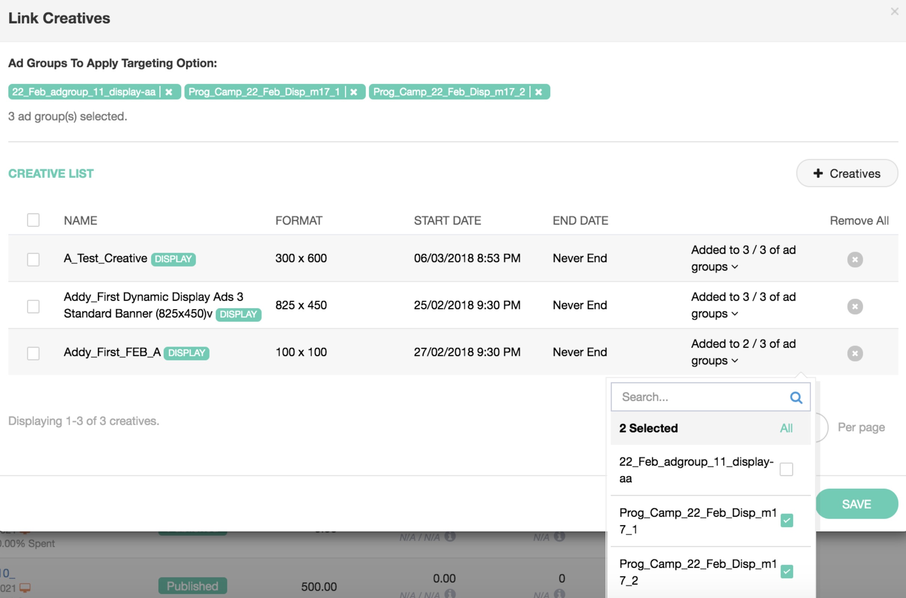Close the Link Creatives dialog
The width and height of the screenshot is (906, 598).
coord(894,12)
